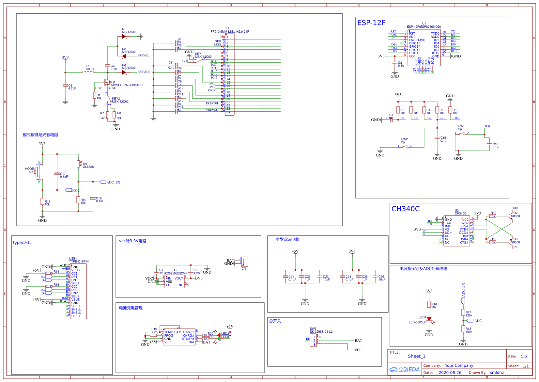Click the '小型滤波电路' section label
The width and height of the screenshot is (539, 382).
click(x=287, y=239)
